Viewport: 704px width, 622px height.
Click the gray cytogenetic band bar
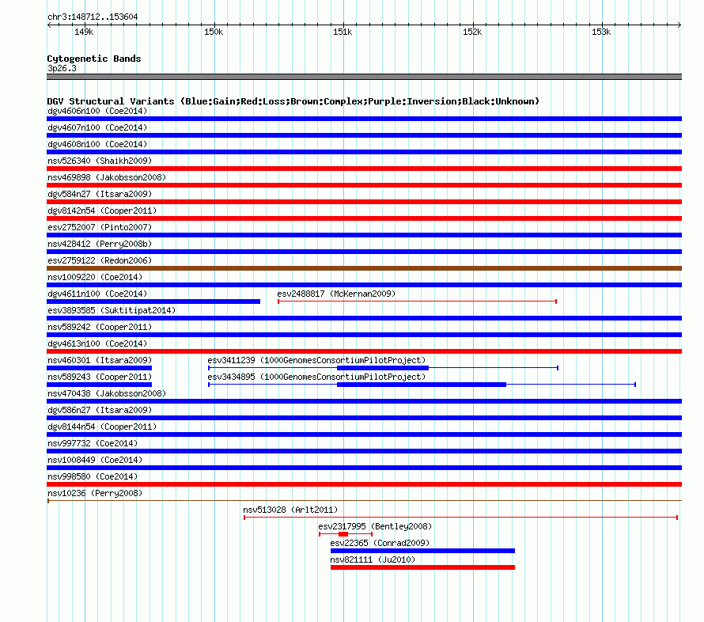point(364,77)
